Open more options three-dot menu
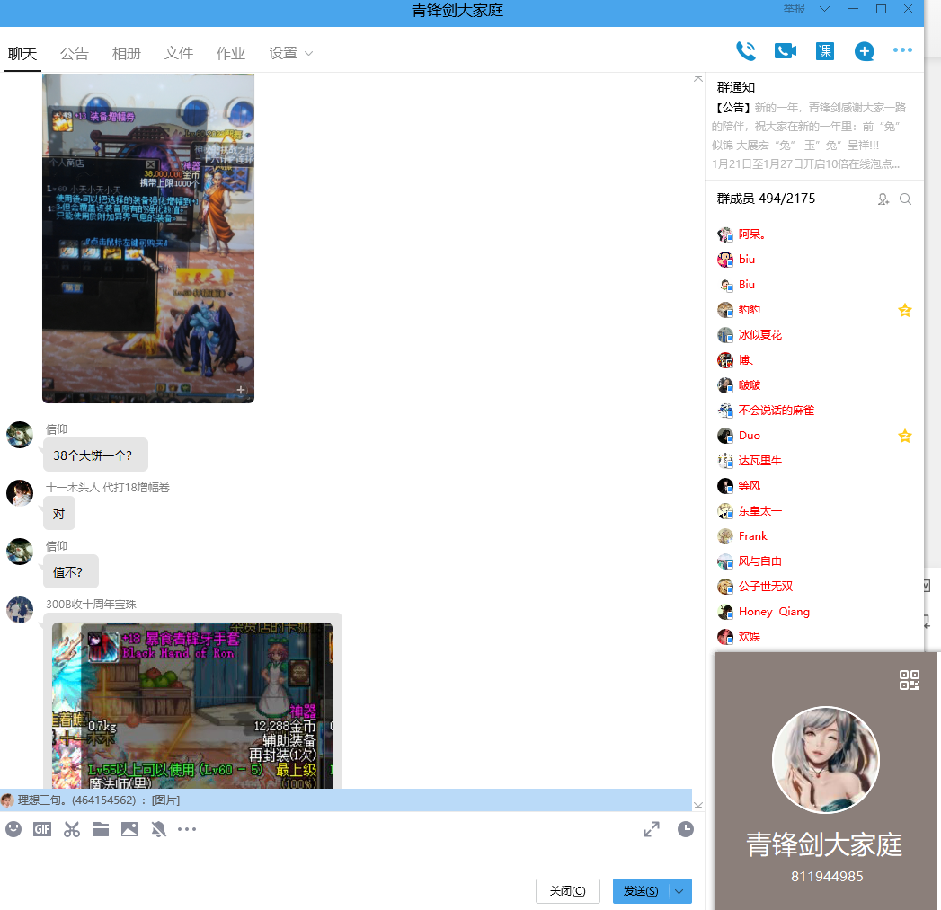Screen dimensions: 941x910 [x=902, y=50]
